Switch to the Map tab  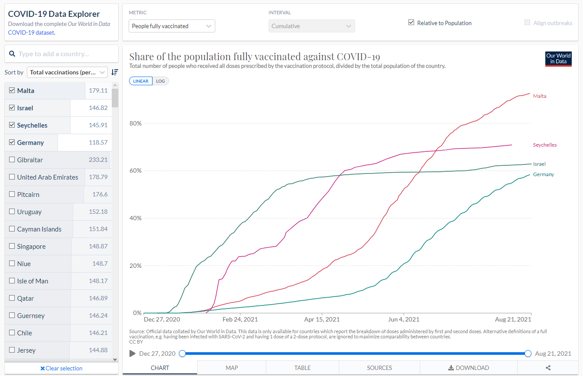pyautogui.click(x=232, y=368)
